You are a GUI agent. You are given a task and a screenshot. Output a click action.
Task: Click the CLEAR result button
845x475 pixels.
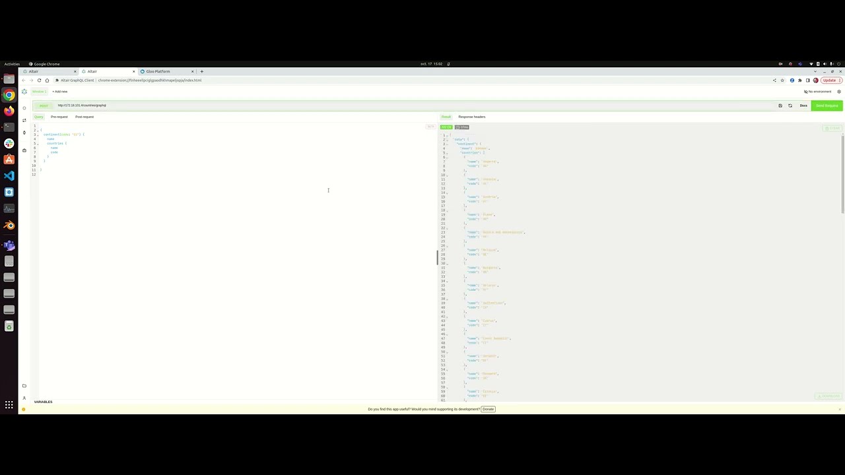[832, 128]
